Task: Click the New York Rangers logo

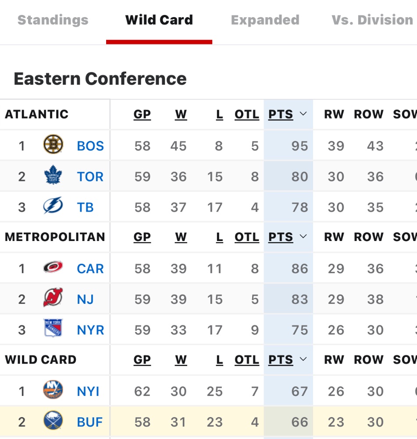Action: click(x=53, y=328)
